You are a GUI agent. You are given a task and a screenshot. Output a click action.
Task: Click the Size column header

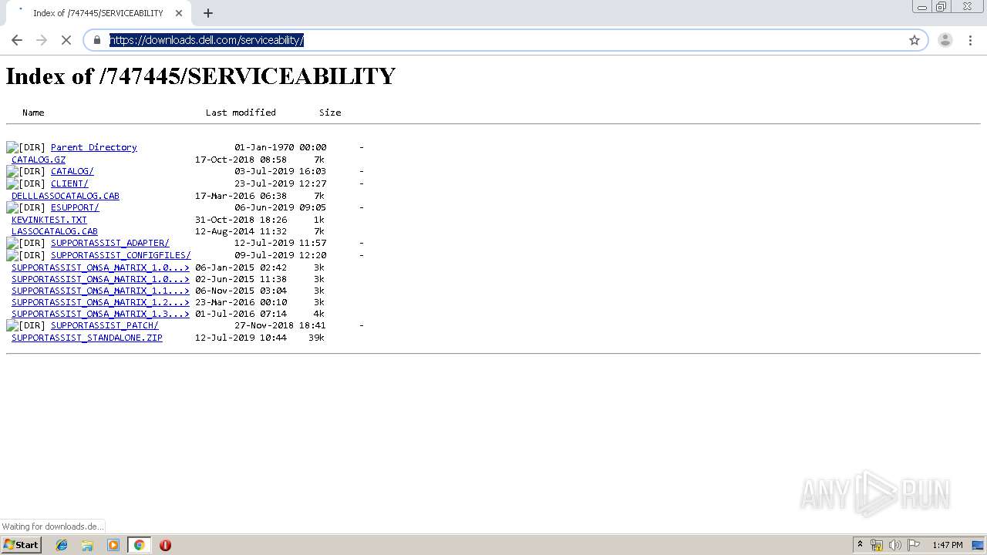[330, 113]
